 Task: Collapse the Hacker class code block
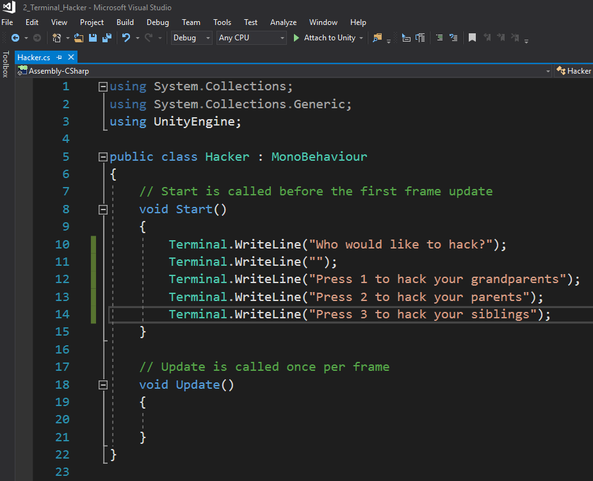click(x=102, y=157)
